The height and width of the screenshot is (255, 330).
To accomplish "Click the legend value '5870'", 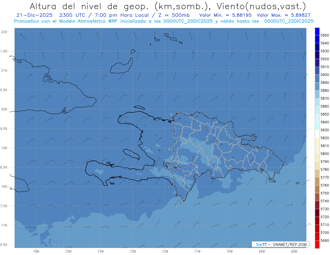I will tap(325, 98).
